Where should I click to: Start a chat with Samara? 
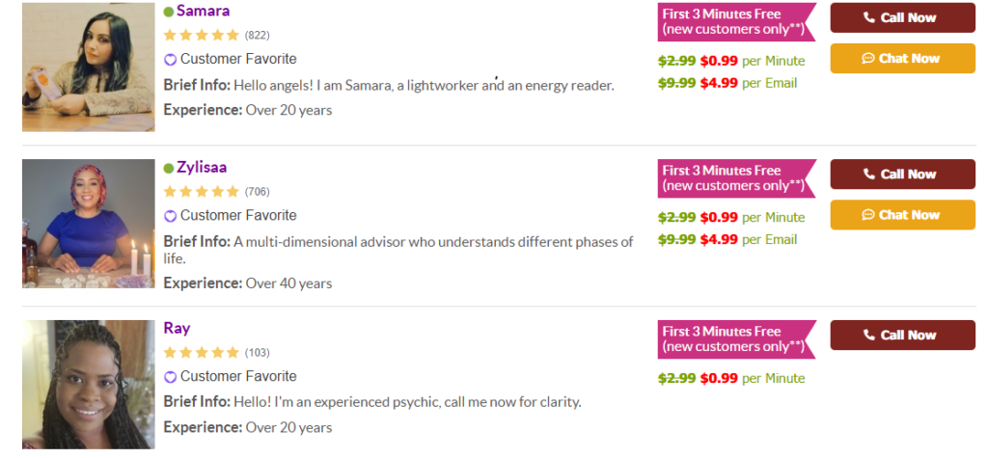click(x=902, y=58)
